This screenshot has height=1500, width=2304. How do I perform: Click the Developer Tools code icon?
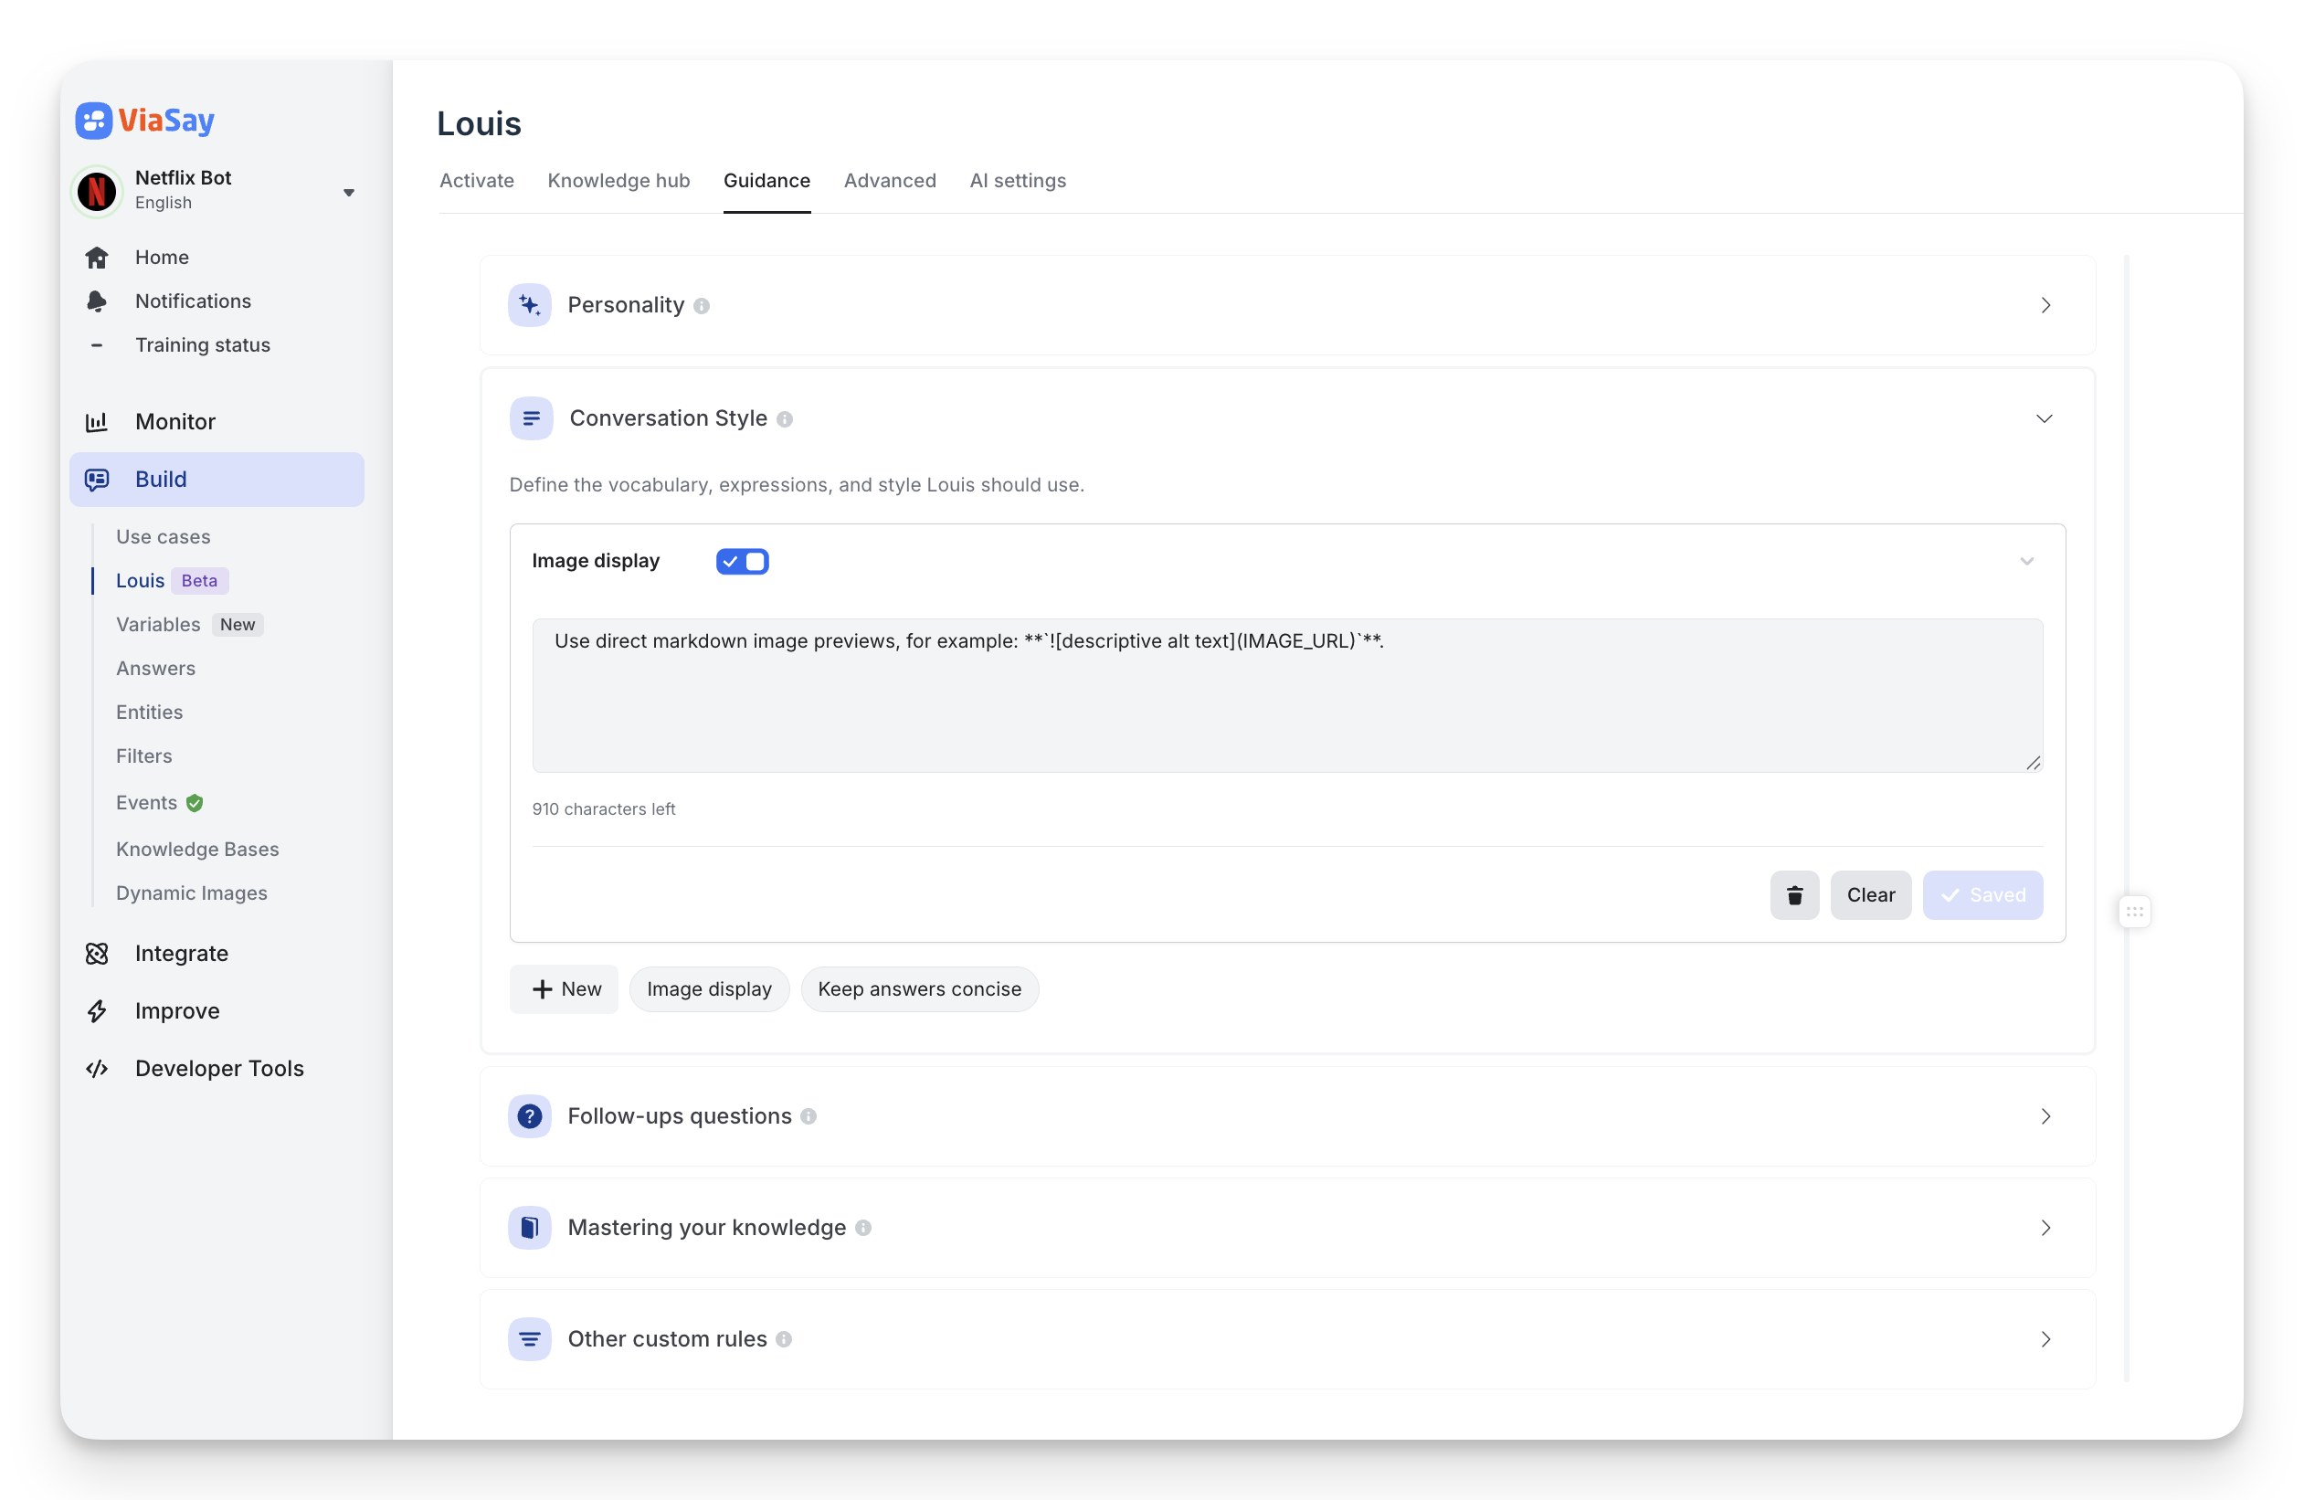click(x=97, y=1069)
